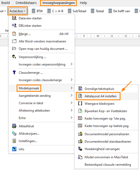This screenshot has width=140, height=171.
Task: Select the Extra menu item
Action: pos(42,118)
